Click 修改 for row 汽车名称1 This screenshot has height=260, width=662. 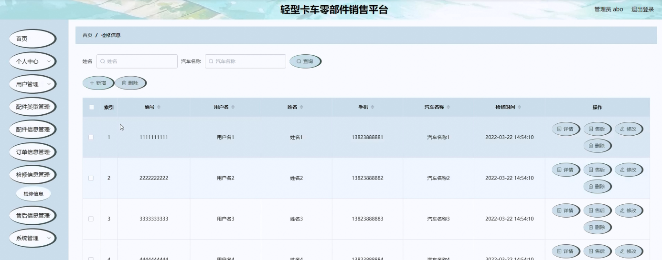tap(629, 129)
